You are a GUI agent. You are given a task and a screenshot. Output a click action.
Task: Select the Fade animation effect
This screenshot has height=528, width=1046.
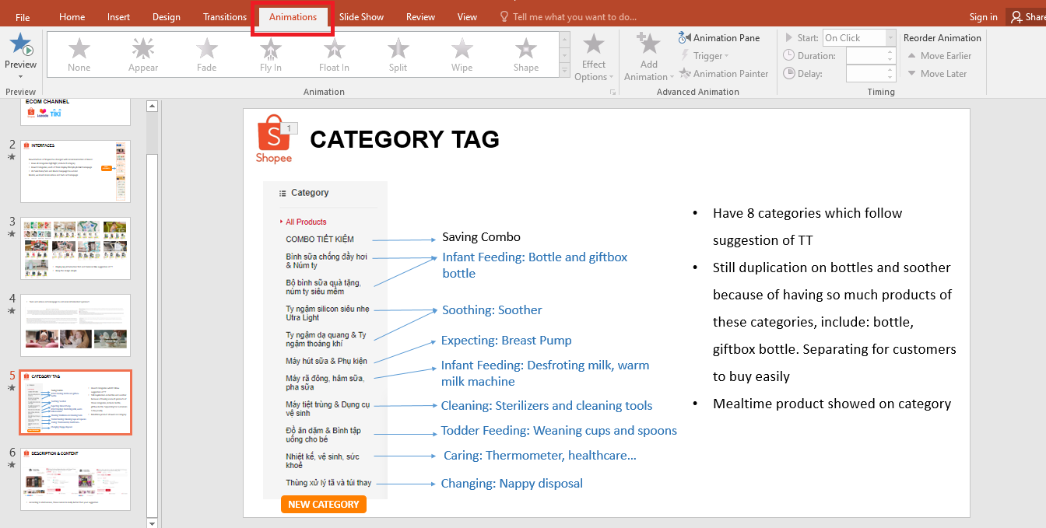tap(205, 53)
